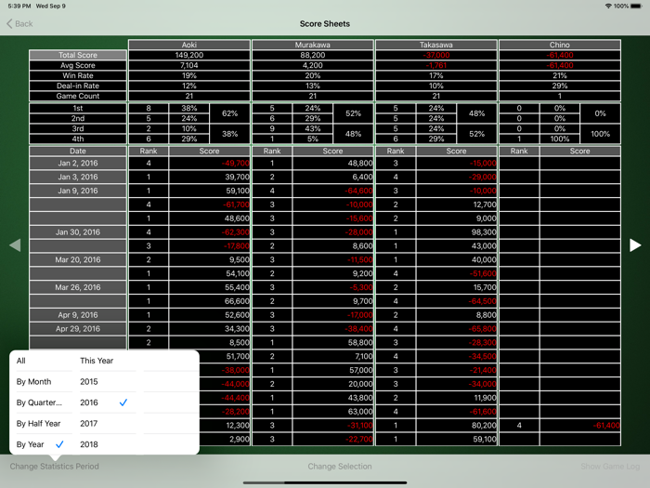Tap the Jan 30, 2016 date row
The width and height of the screenshot is (650, 488).
click(x=77, y=232)
